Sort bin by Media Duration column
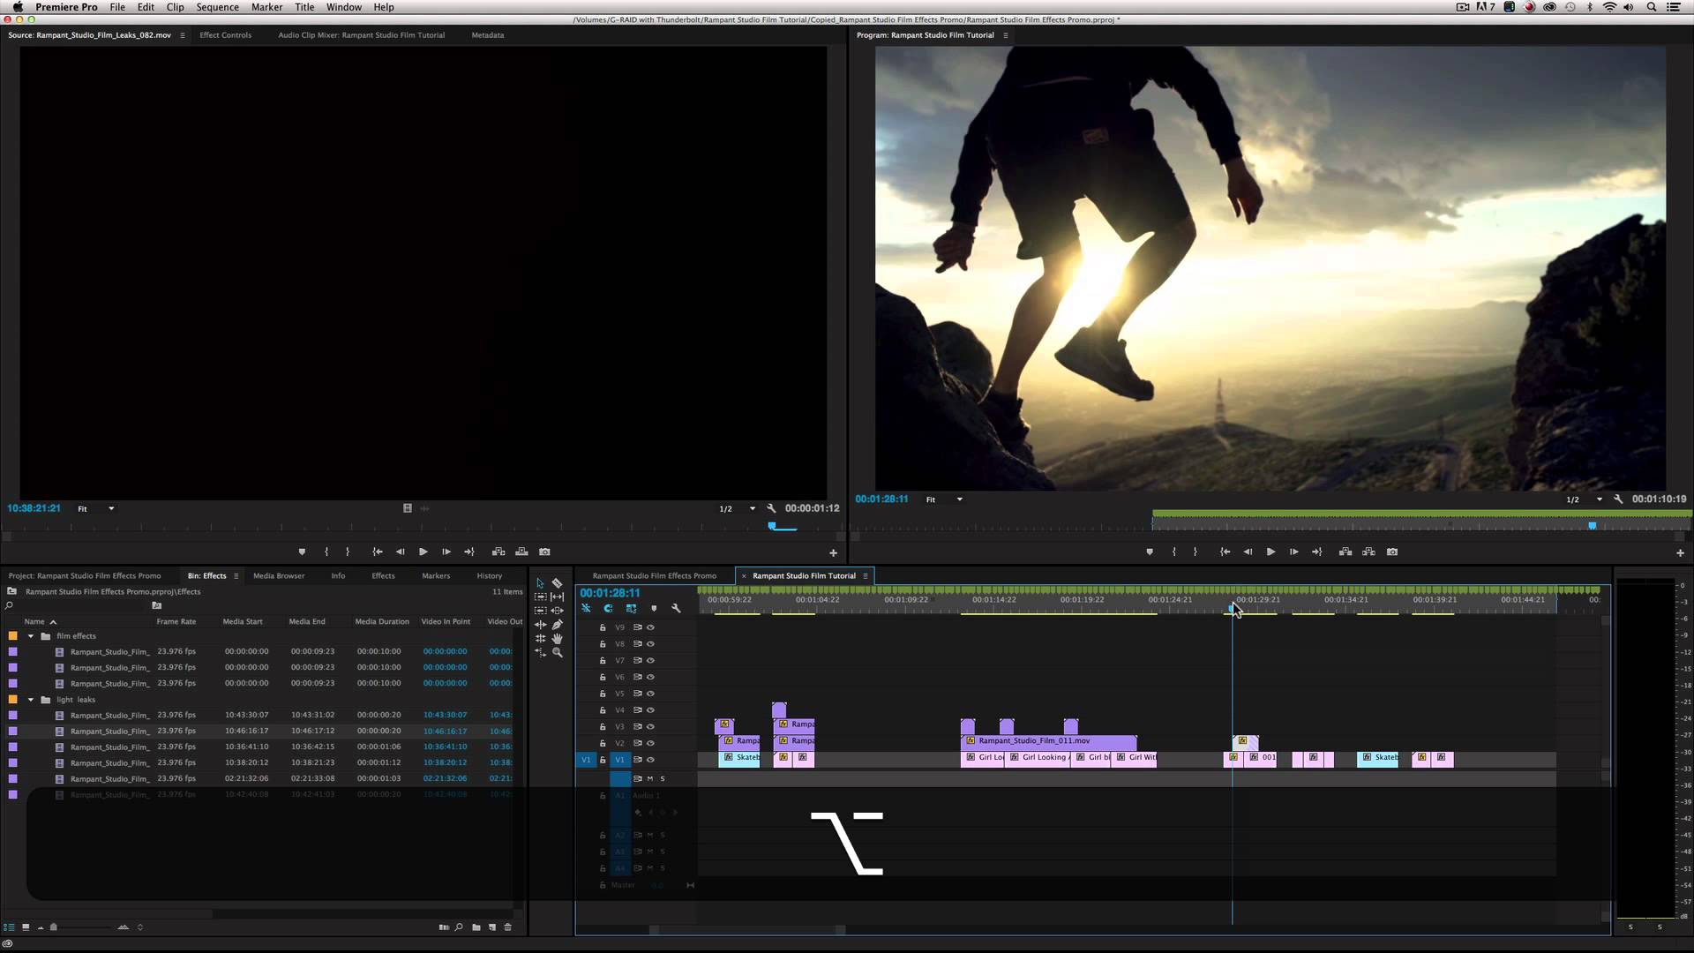Screen dimensions: 1694x953 click(x=382, y=622)
